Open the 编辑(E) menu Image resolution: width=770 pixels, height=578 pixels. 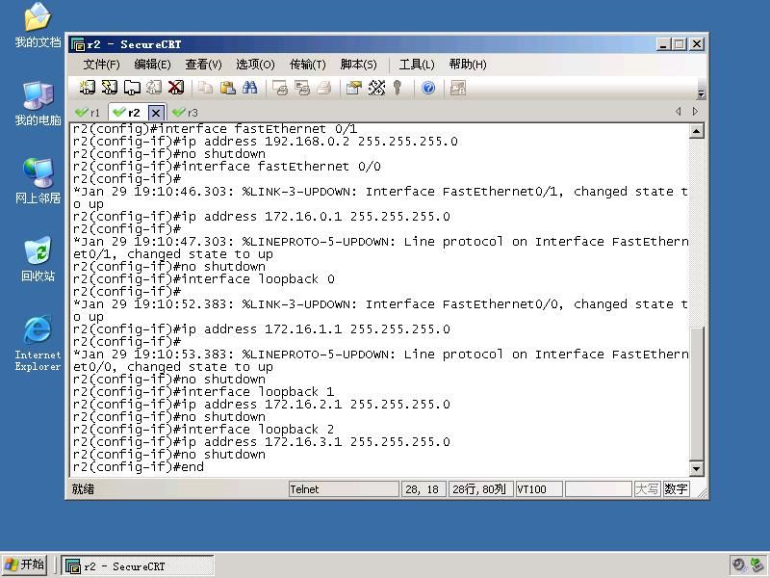[x=152, y=65]
